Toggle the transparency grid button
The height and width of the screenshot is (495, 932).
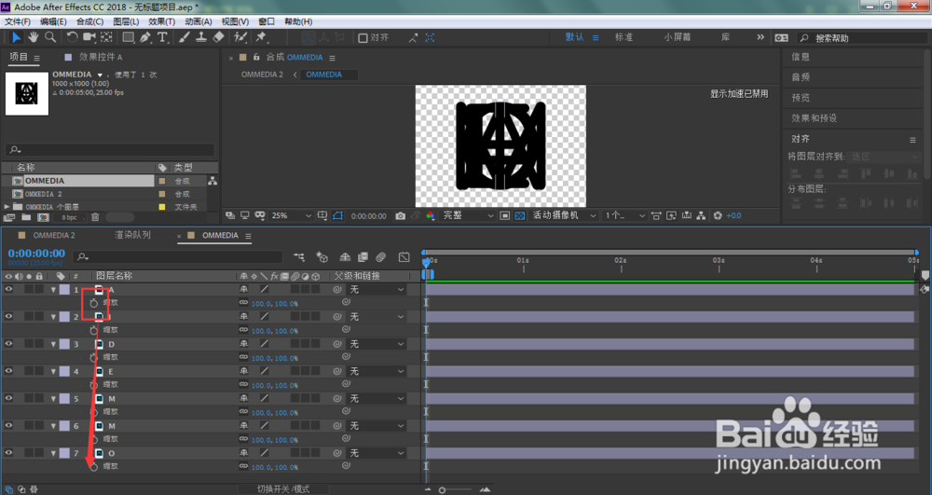tap(520, 215)
